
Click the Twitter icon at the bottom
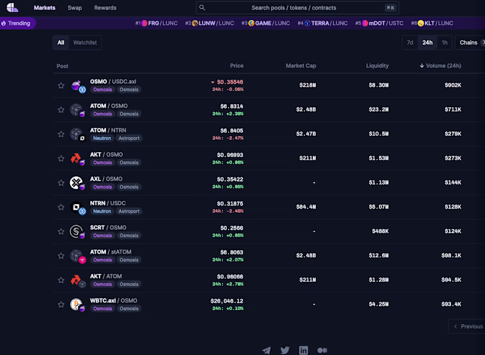(x=285, y=350)
